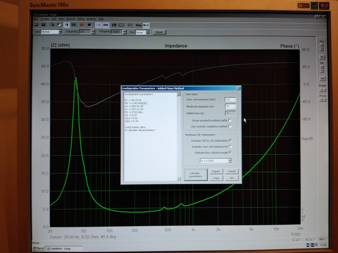Image resolution: width=338 pixels, height=253 pixels.
Task: Toggle Driver mounted in infinite baffle checkbox
Action: pos(230,120)
